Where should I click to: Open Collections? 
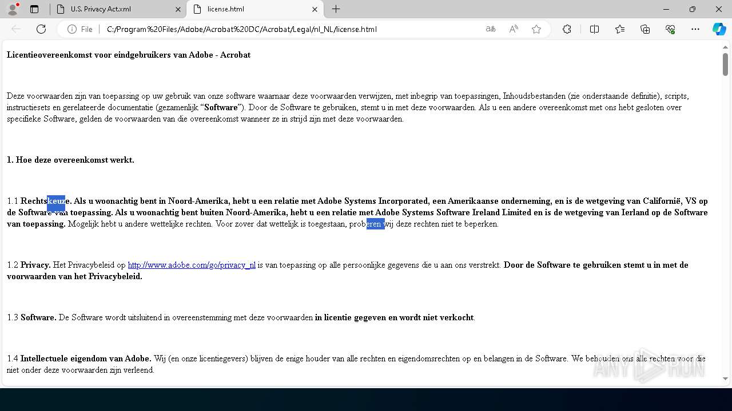click(x=645, y=29)
